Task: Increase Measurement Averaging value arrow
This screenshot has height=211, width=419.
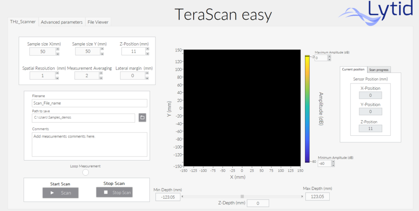Action: tap(101, 73)
